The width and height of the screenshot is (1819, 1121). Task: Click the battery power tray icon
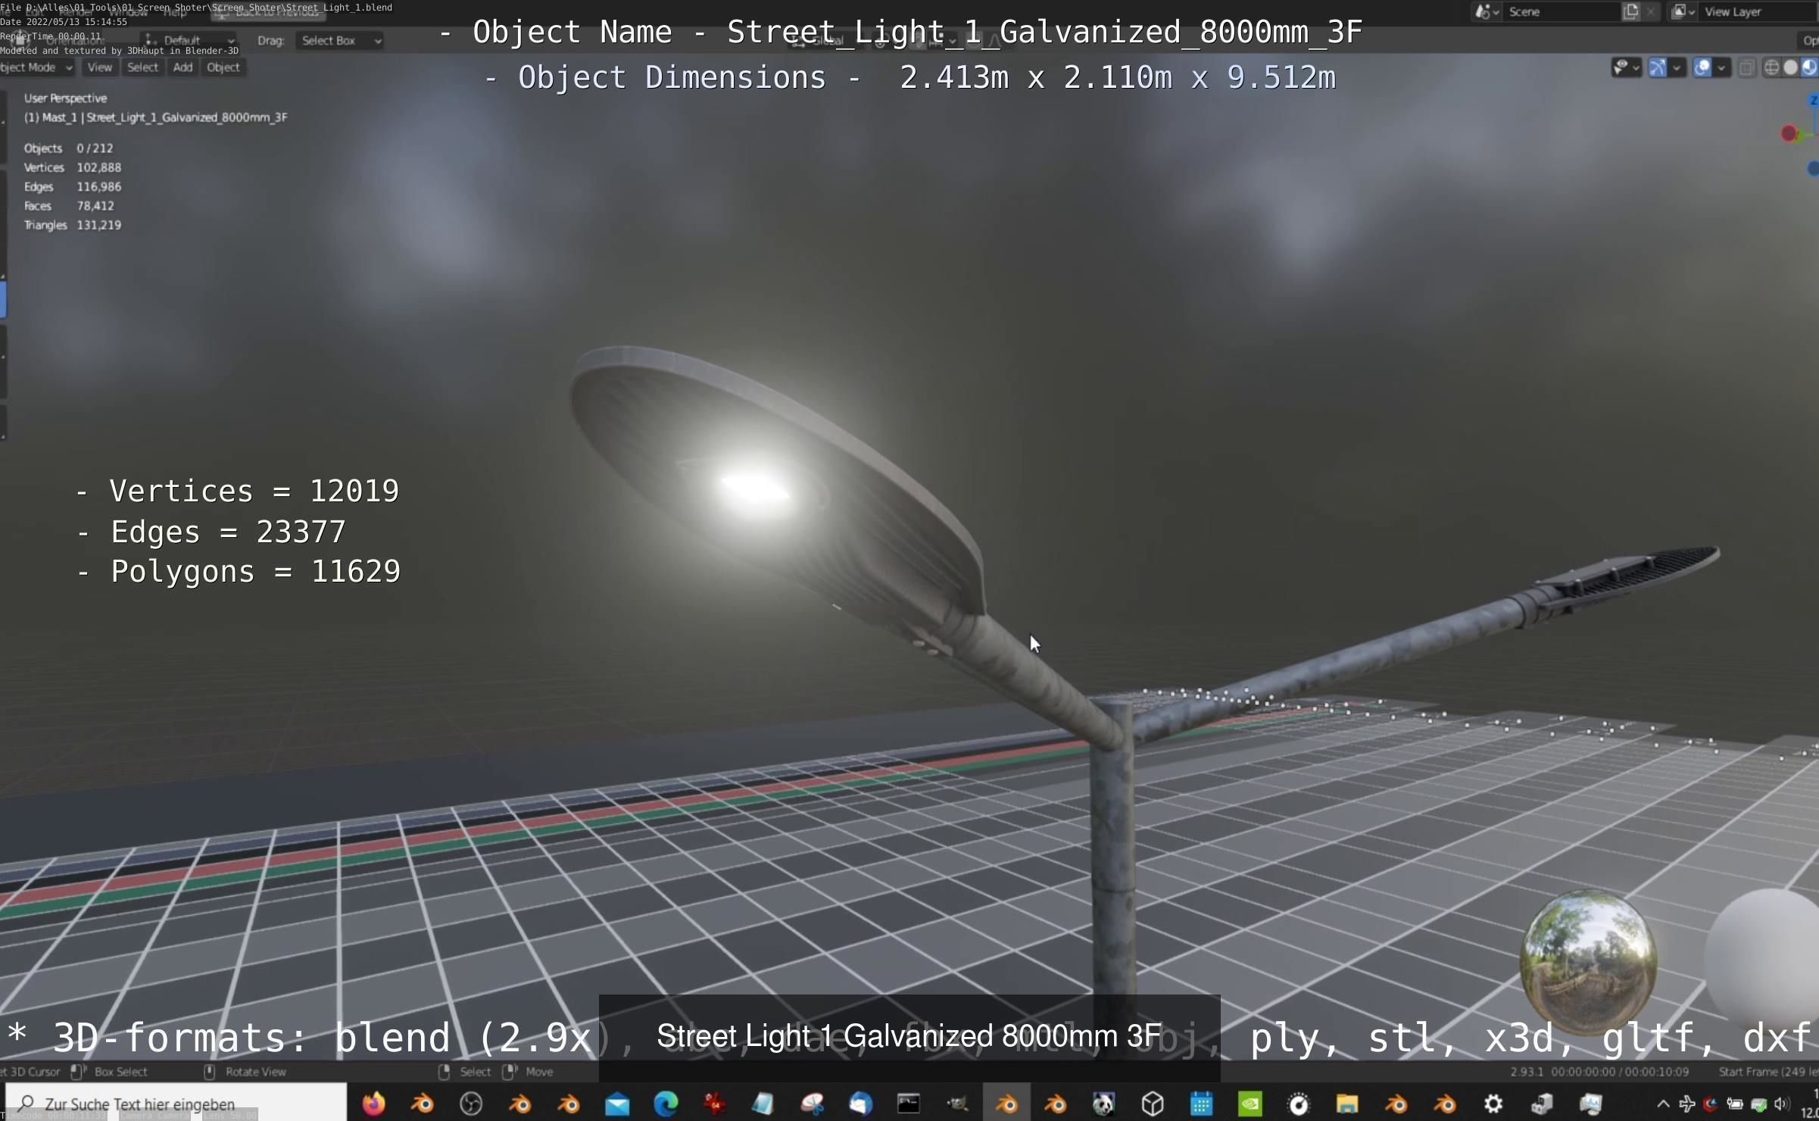click(1734, 1104)
